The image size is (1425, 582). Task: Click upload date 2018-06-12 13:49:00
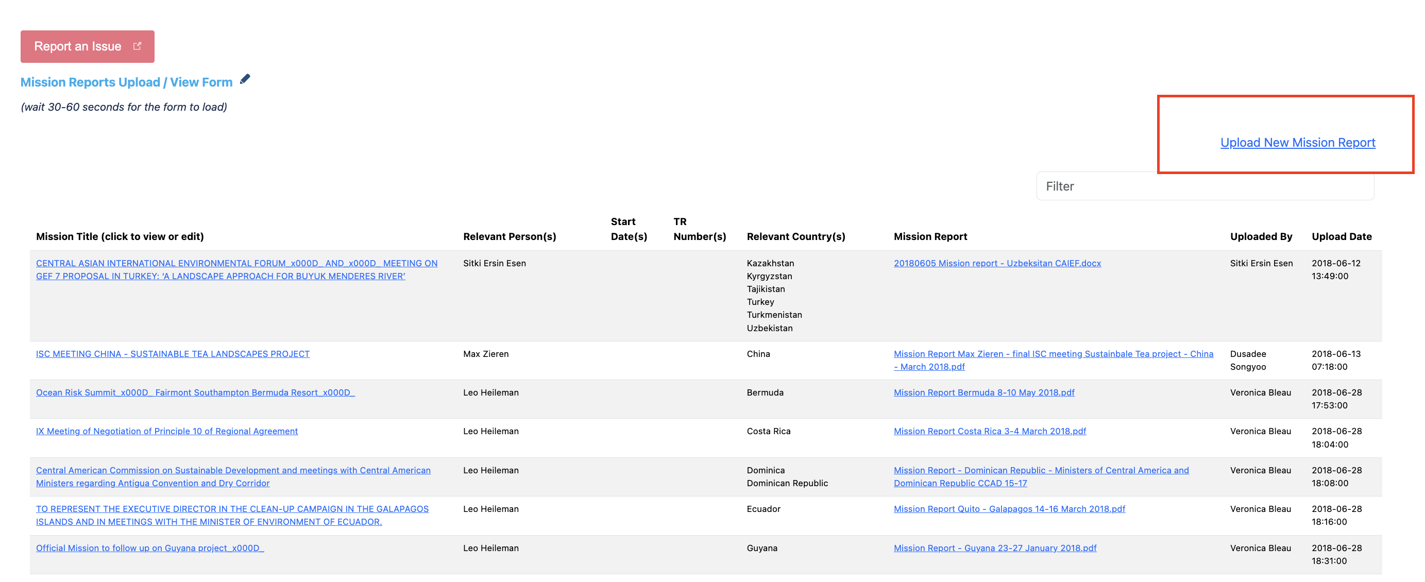pyautogui.click(x=1336, y=270)
